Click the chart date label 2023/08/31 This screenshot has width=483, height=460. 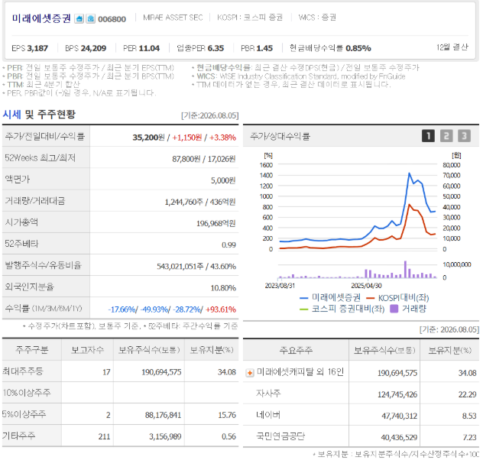pyautogui.click(x=280, y=286)
